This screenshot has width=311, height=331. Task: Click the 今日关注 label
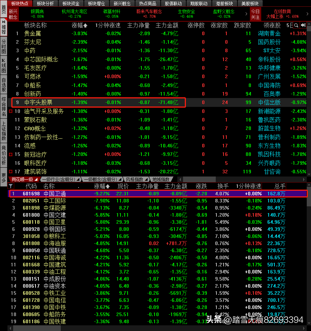click(255, 14)
